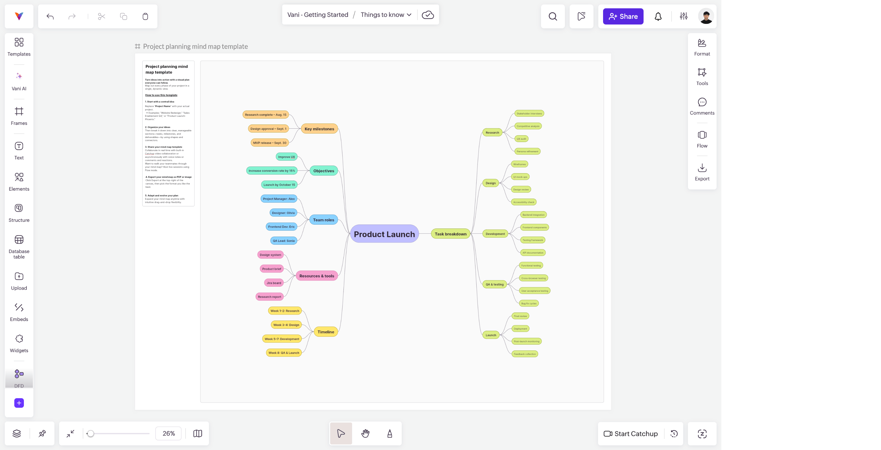Switch to the hand pan tool

click(x=365, y=433)
